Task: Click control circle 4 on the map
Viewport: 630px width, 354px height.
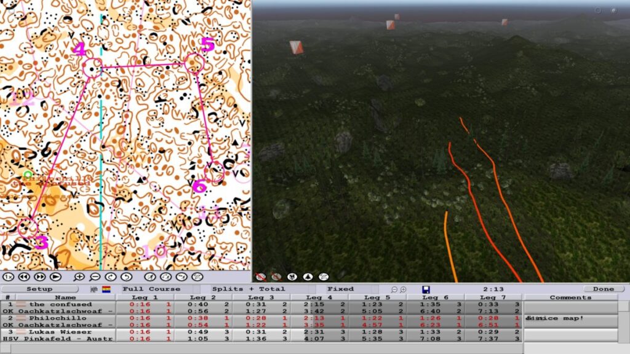Action: click(92, 68)
